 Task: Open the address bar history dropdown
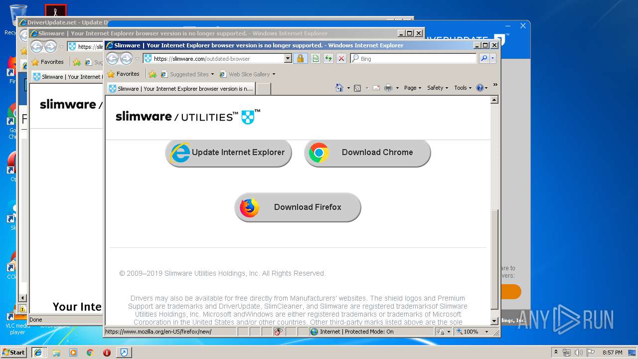pyautogui.click(x=288, y=58)
